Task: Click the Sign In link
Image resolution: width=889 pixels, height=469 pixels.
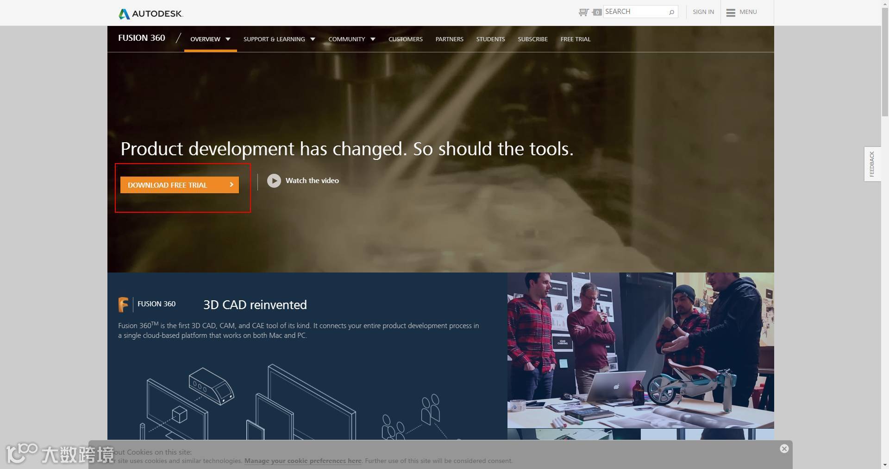Action: (x=703, y=12)
